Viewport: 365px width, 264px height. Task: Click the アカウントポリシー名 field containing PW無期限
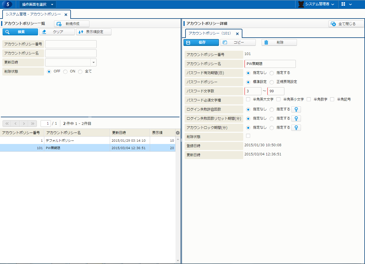[x=270, y=64]
